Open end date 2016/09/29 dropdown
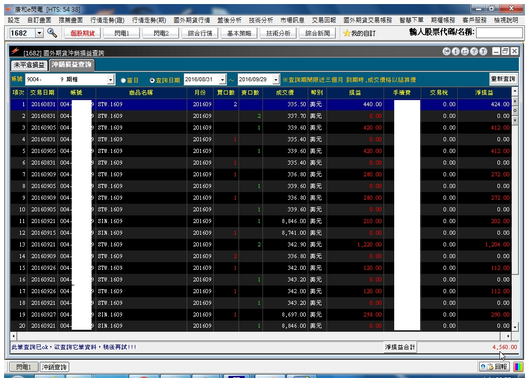529x378 pixels. 276,79
